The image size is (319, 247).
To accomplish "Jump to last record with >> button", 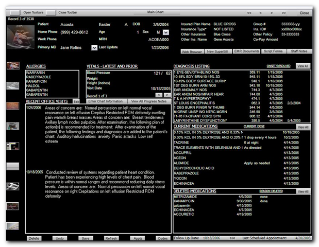I will (283, 13).
